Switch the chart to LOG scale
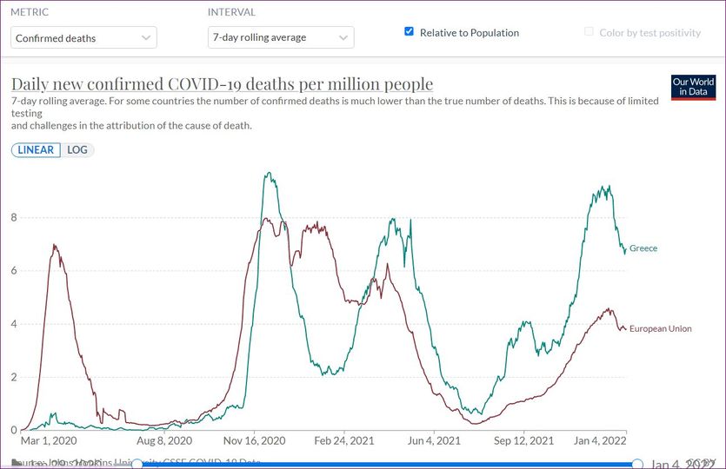 click(79, 149)
